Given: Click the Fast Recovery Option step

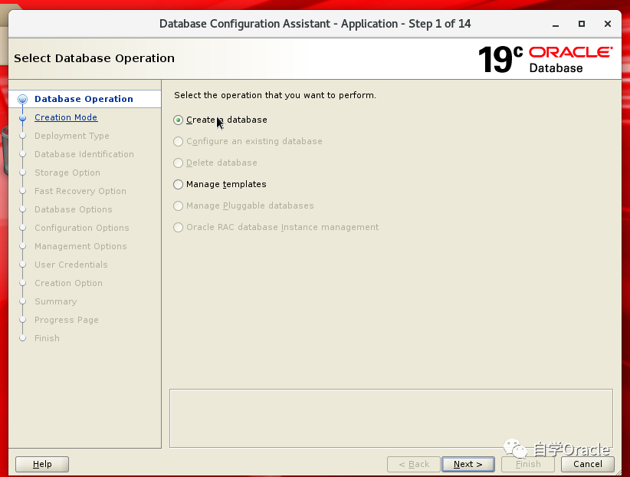Looking at the screenshot, I should pos(80,191).
